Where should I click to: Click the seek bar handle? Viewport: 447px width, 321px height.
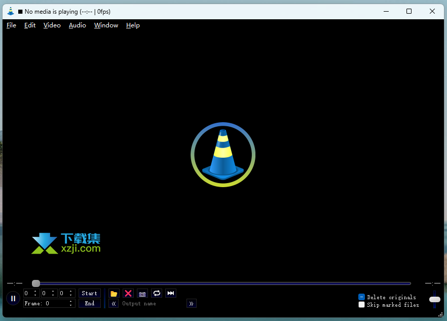pos(36,283)
